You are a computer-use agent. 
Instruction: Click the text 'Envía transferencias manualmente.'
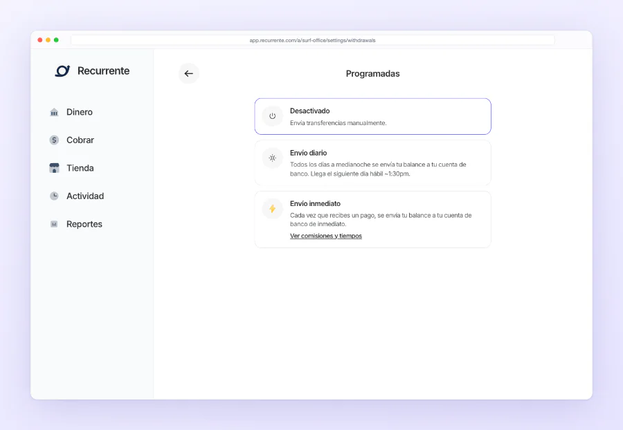(x=338, y=123)
